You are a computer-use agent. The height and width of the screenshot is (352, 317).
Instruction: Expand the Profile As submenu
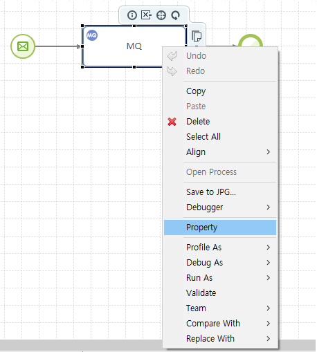click(x=220, y=248)
